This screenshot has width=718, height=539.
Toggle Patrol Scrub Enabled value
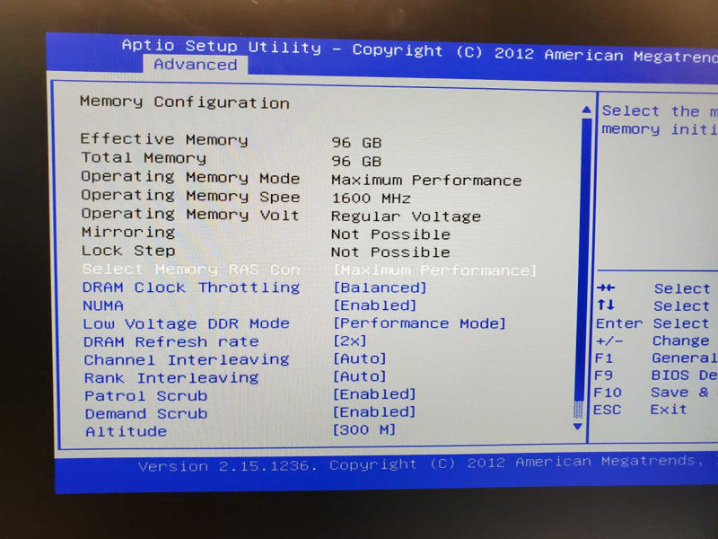pyautogui.click(x=374, y=394)
